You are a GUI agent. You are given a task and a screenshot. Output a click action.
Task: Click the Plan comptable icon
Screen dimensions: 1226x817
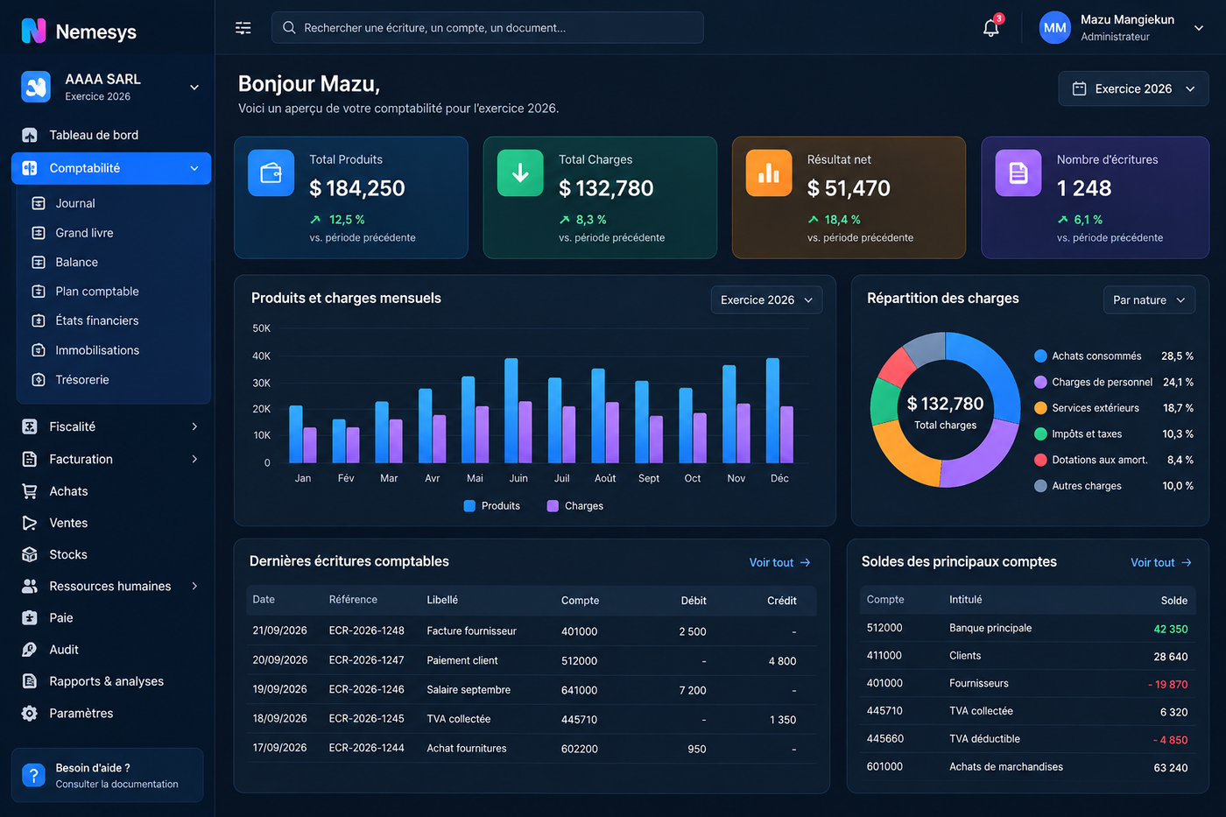point(39,292)
